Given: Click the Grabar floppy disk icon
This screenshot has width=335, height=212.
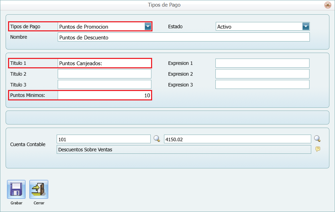Looking at the screenshot, I should coord(16,189).
